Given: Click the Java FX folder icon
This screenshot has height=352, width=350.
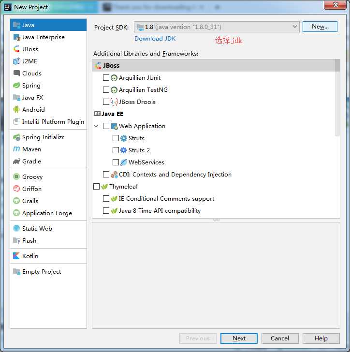Looking at the screenshot, I should (16, 98).
